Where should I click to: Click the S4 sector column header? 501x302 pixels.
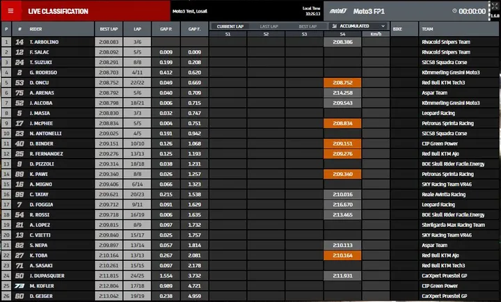[342, 34]
